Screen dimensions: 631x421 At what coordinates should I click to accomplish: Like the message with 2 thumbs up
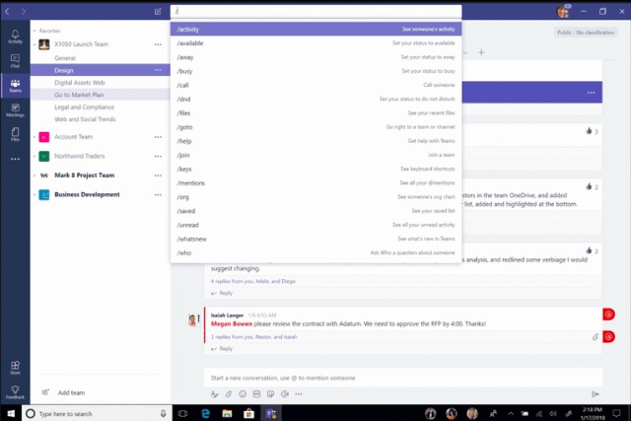pyautogui.click(x=589, y=186)
